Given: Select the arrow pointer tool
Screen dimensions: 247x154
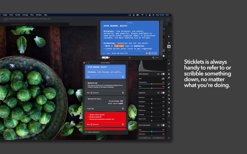Looking at the screenshot, I should (x=169, y=37).
